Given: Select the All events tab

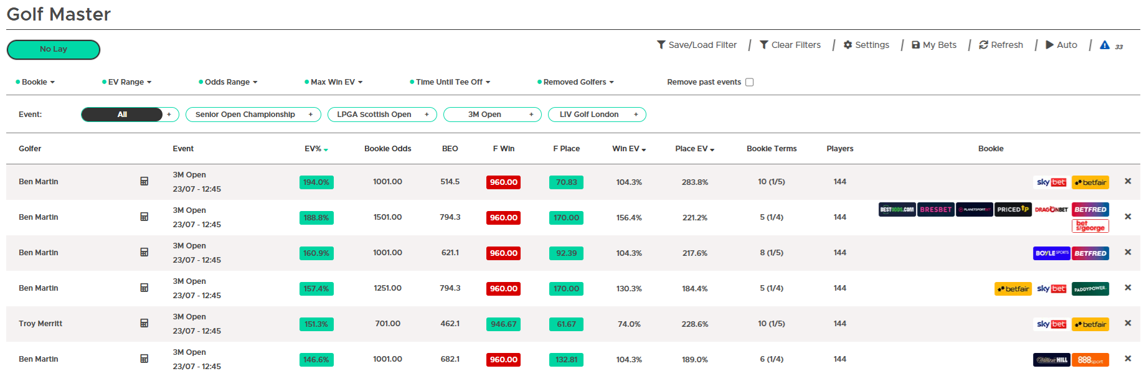Looking at the screenshot, I should tap(122, 115).
